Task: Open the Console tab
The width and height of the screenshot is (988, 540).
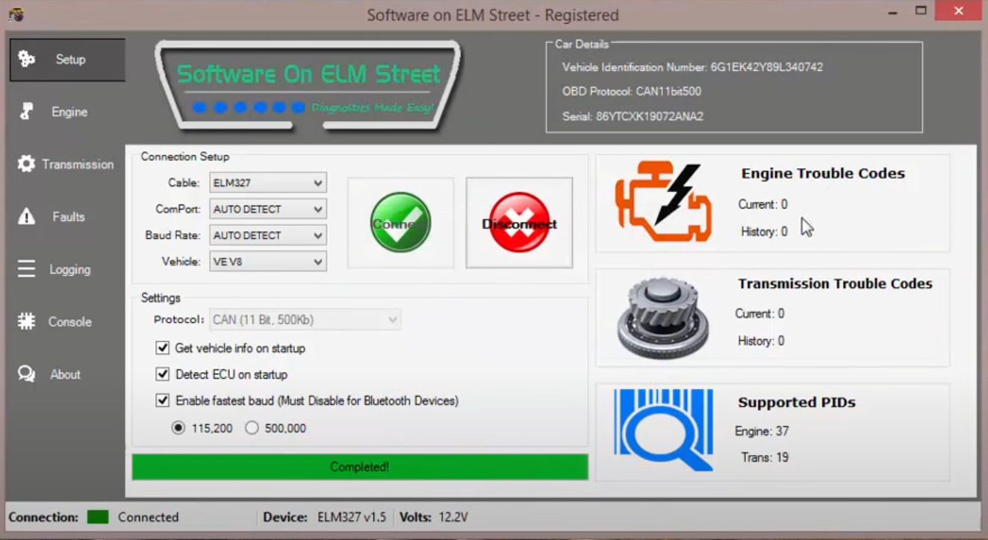Action: coord(67,322)
